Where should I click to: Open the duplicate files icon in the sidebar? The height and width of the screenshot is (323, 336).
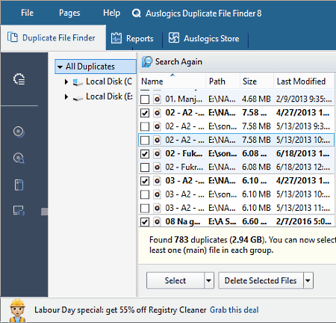19,185
